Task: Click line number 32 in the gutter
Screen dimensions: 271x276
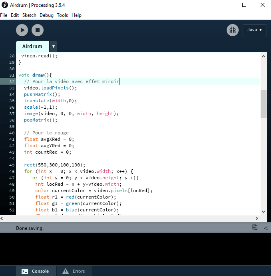Action: click(x=12, y=82)
